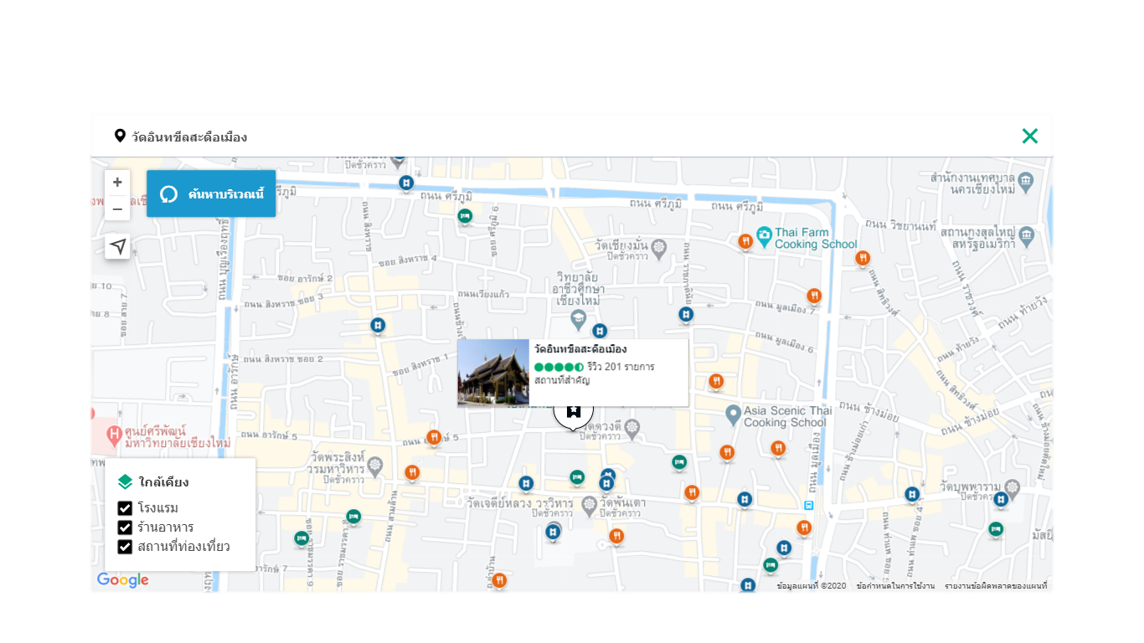This screenshot has width=1144, height=643.
Task: Zoom out the map with the minus button
Action: click(117, 208)
